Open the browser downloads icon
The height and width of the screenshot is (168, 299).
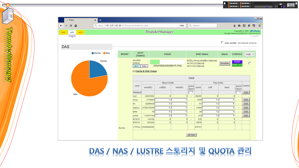click(x=235, y=26)
